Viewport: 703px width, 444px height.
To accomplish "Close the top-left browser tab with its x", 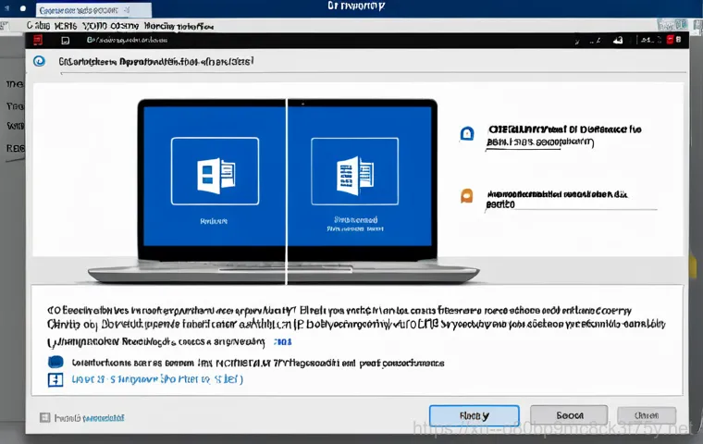I will pos(128,10).
